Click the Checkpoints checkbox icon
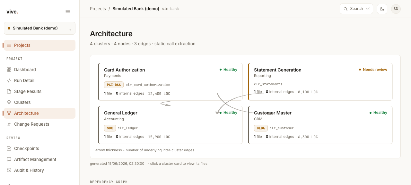411x185 pixels. coord(9,148)
